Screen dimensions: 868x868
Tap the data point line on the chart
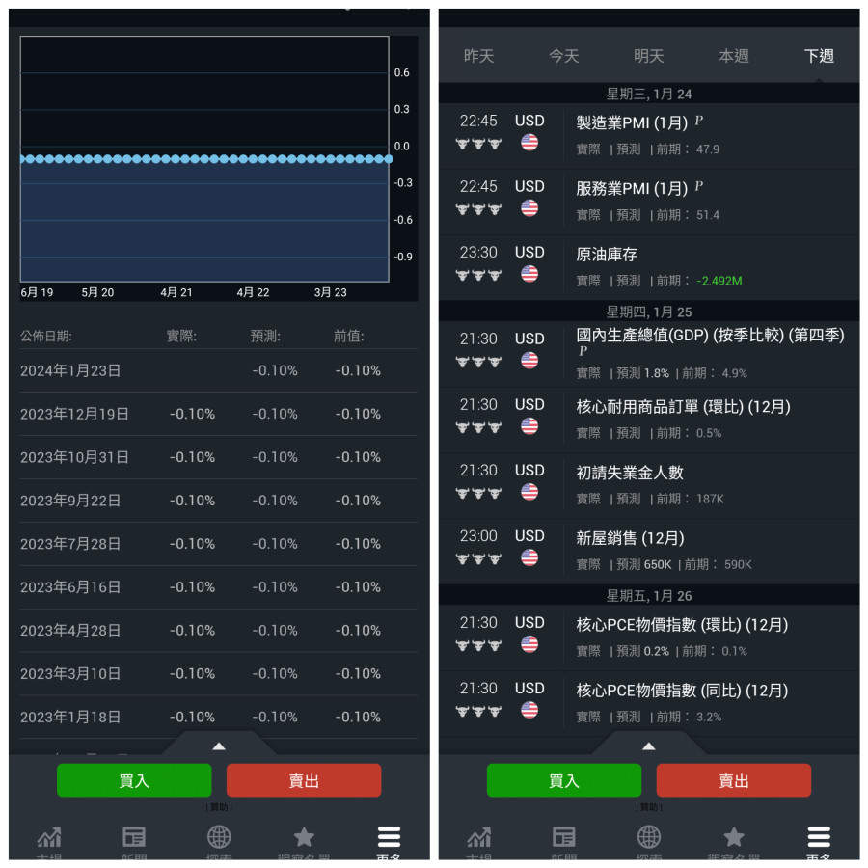(204, 158)
